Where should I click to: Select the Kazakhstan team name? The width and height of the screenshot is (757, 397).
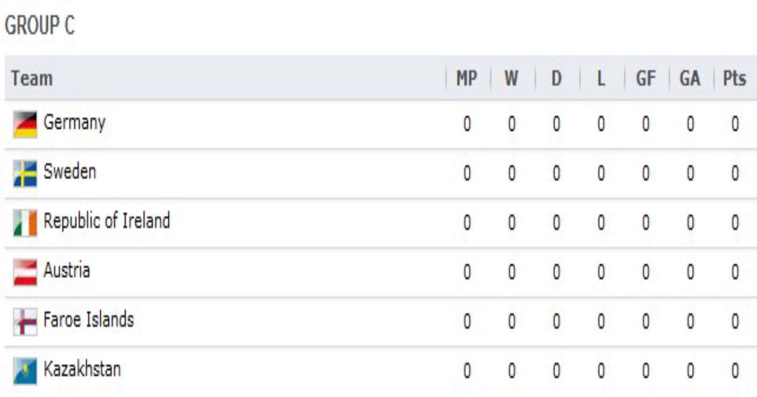(x=81, y=368)
